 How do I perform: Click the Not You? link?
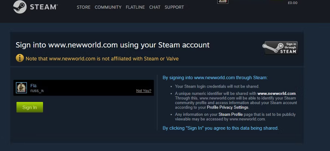point(144,91)
